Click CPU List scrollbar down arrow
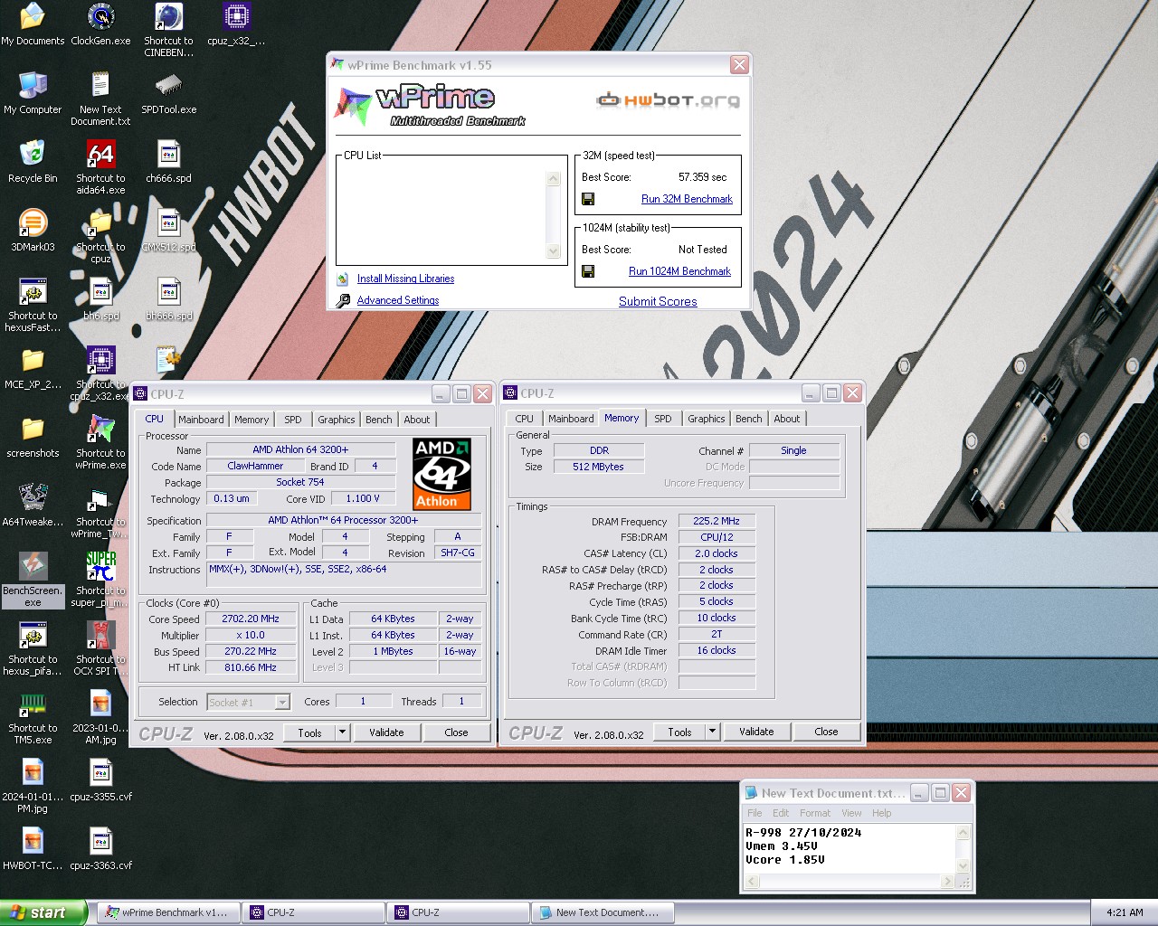 554,250
